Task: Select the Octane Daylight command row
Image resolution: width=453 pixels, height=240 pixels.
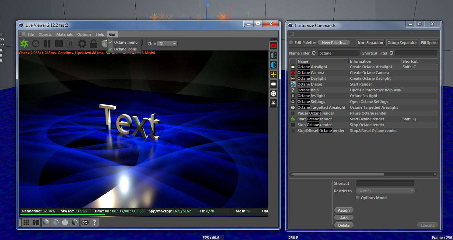Action: 364,78
